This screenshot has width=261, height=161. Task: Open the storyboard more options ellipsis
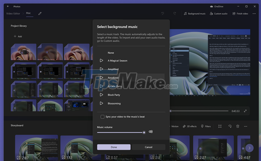pos(246,126)
